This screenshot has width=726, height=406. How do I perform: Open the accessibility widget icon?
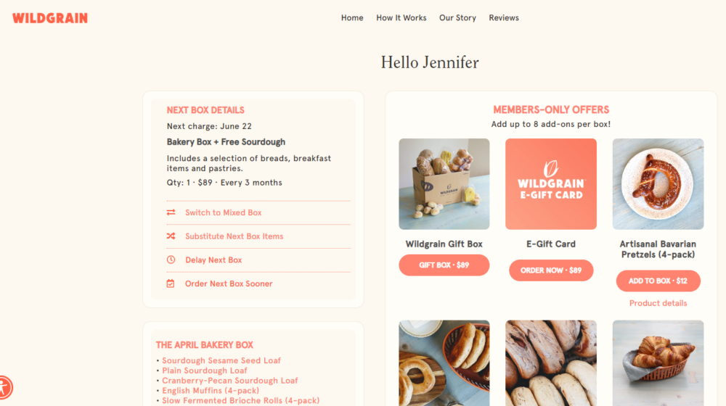tap(4, 387)
